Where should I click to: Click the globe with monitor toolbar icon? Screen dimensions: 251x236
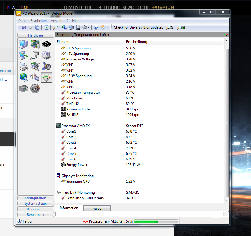pos(65,27)
